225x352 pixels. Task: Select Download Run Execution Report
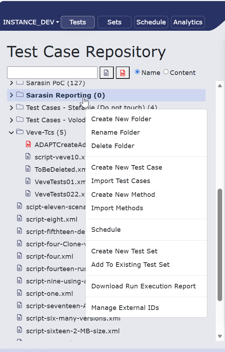(146, 286)
